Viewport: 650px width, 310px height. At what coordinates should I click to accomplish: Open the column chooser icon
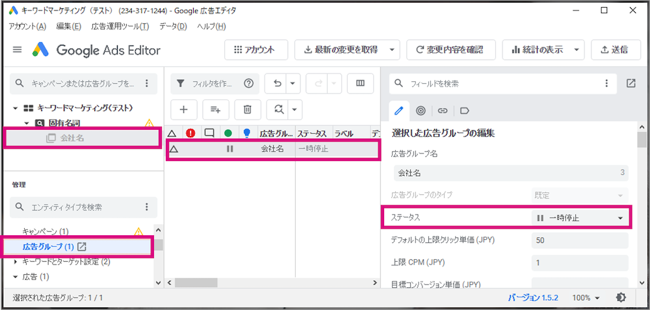pos(360,84)
